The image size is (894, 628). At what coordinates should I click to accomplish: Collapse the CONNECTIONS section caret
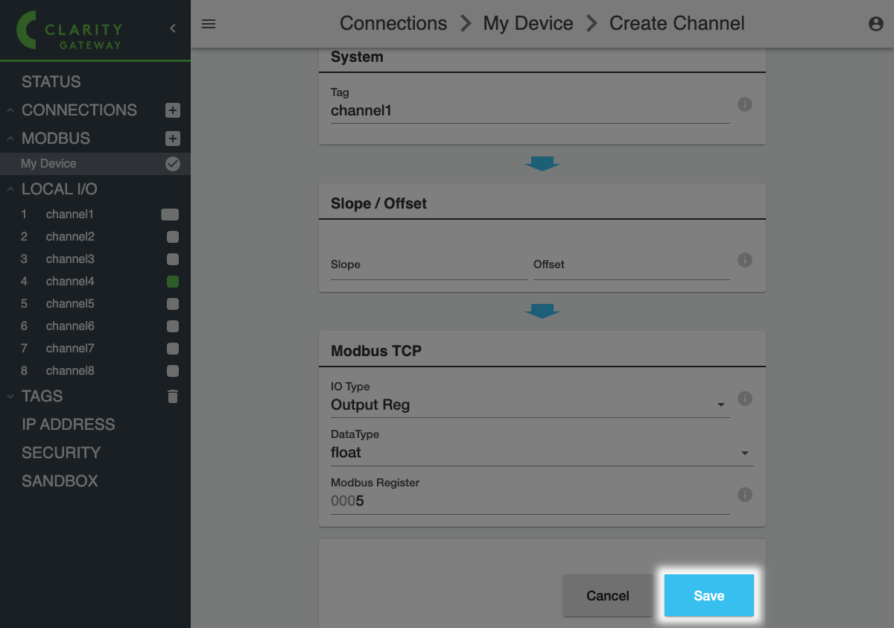click(x=10, y=110)
